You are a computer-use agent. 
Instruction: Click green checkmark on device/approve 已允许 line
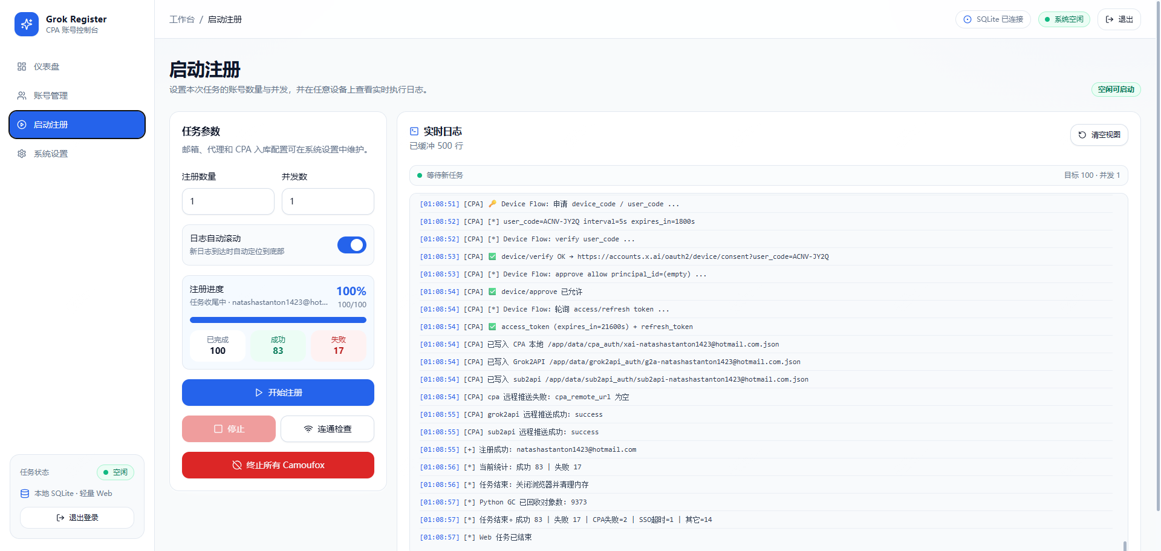pos(492,292)
